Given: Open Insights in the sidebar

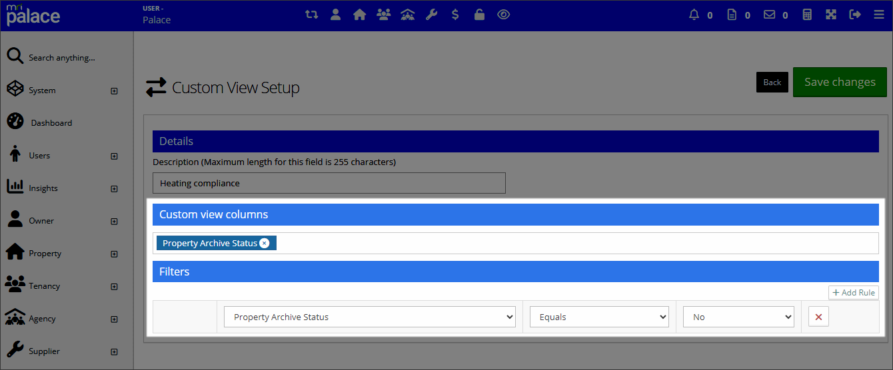Looking at the screenshot, I should (43, 188).
